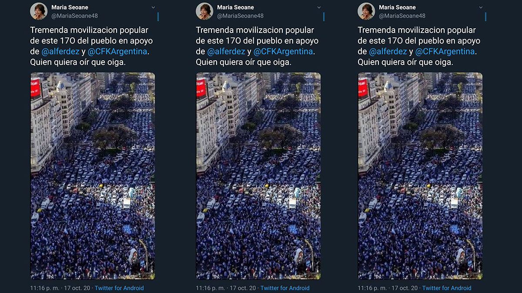Click the dropdown arrow on the right tweet
The image size is (522, 293).
[x=481, y=7]
